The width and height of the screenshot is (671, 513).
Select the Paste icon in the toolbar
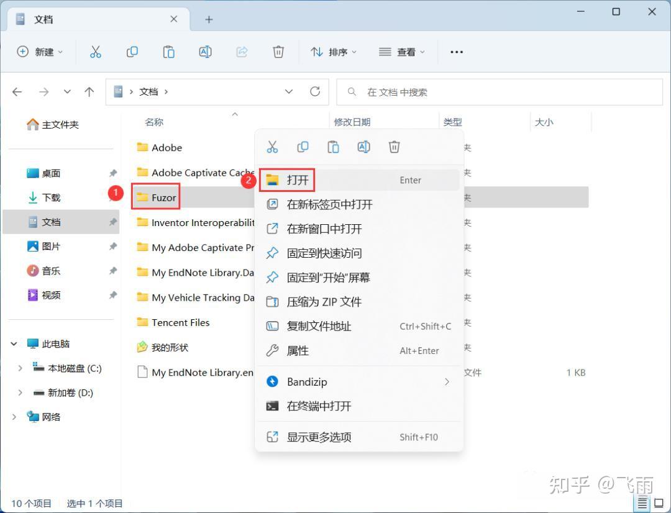tap(168, 52)
